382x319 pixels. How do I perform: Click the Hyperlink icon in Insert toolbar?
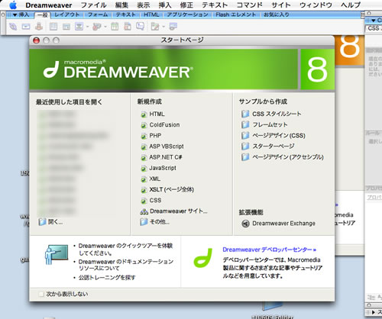(13, 27)
